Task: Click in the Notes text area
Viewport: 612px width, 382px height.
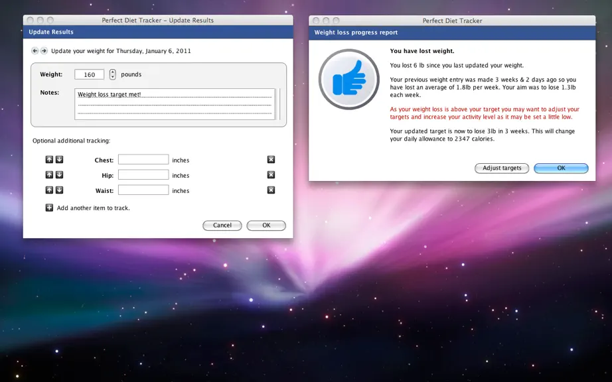Action: point(175,104)
